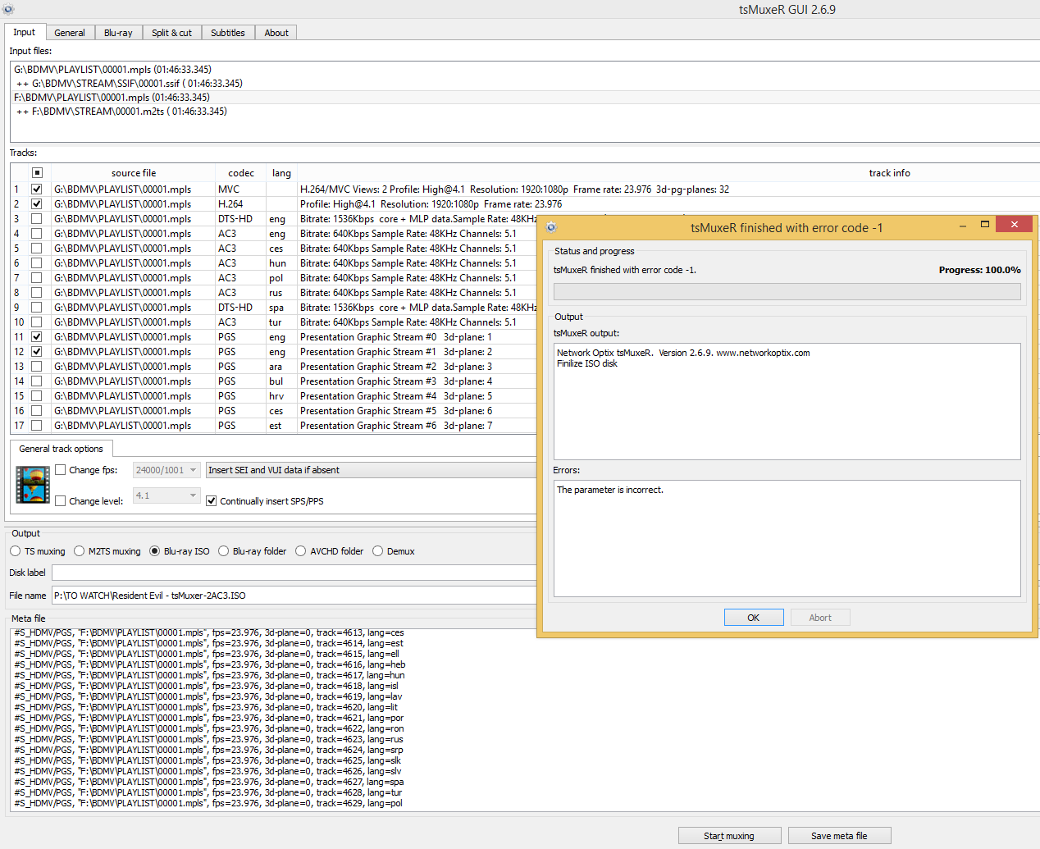Image resolution: width=1040 pixels, height=849 pixels.
Task: Click the Disk label input field
Action: [294, 573]
